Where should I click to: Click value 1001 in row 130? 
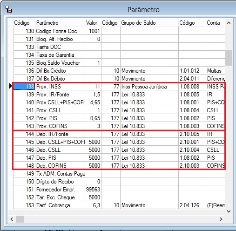93,31
